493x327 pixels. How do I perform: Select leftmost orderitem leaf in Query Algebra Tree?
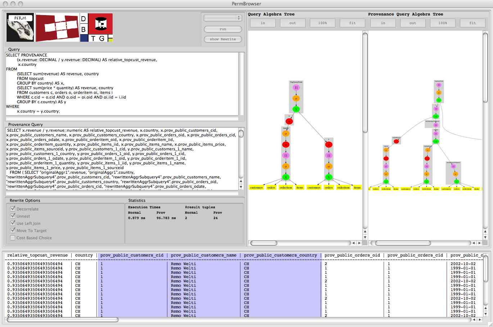pos(286,187)
